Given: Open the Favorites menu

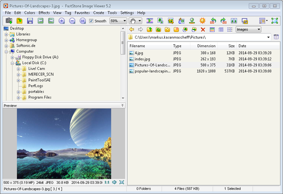Looking at the screenshot, I should [x=82, y=13].
